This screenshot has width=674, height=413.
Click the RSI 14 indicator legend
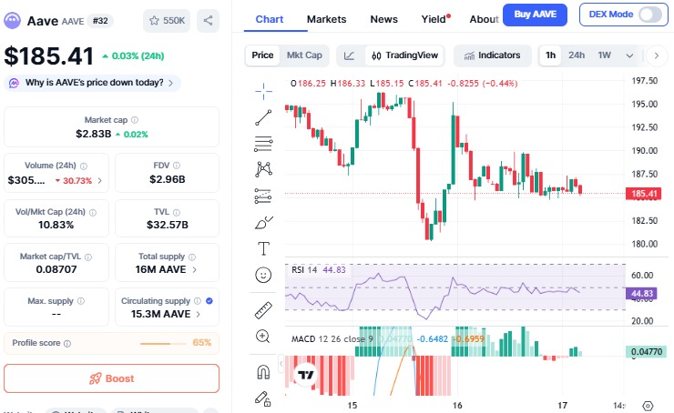click(319, 270)
